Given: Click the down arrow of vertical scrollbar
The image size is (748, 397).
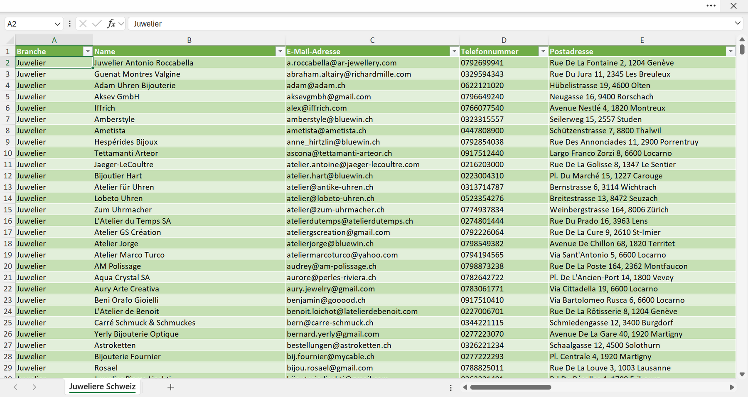Looking at the screenshot, I should [742, 374].
